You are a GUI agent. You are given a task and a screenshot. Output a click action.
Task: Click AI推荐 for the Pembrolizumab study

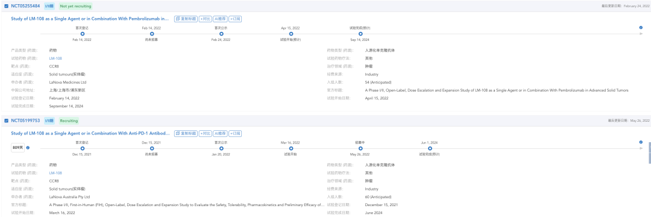tap(220, 19)
